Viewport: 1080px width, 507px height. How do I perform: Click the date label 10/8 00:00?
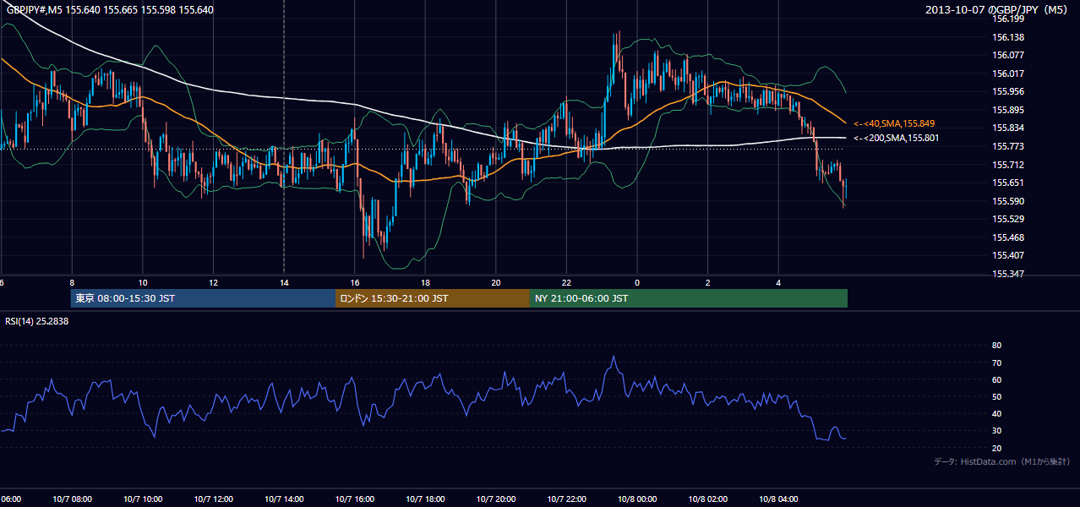pyautogui.click(x=637, y=499)
